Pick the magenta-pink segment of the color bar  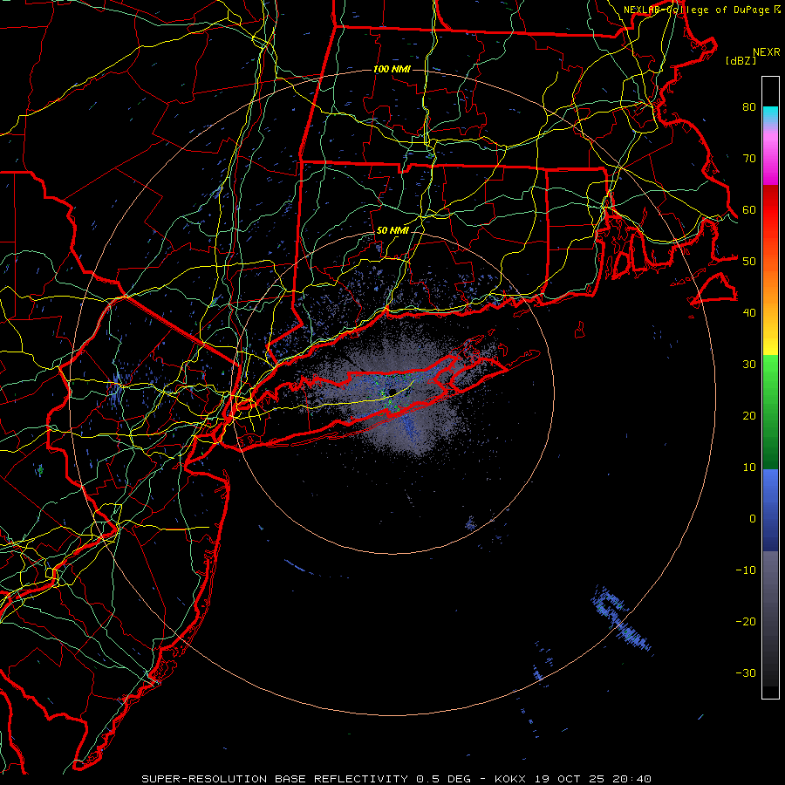tap(770, 155)
